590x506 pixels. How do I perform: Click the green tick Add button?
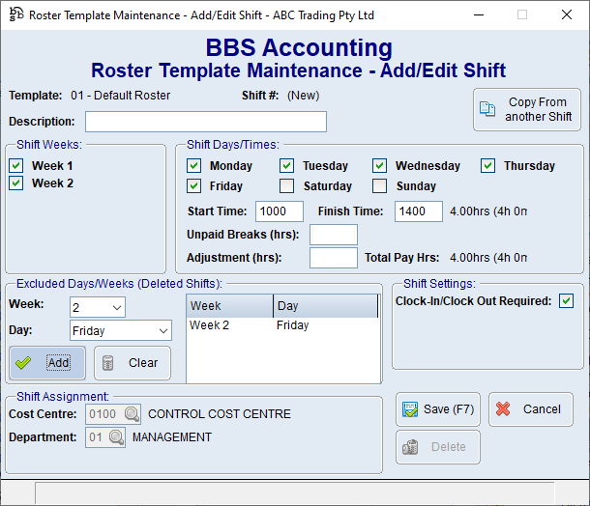click(x=47, y=363)
